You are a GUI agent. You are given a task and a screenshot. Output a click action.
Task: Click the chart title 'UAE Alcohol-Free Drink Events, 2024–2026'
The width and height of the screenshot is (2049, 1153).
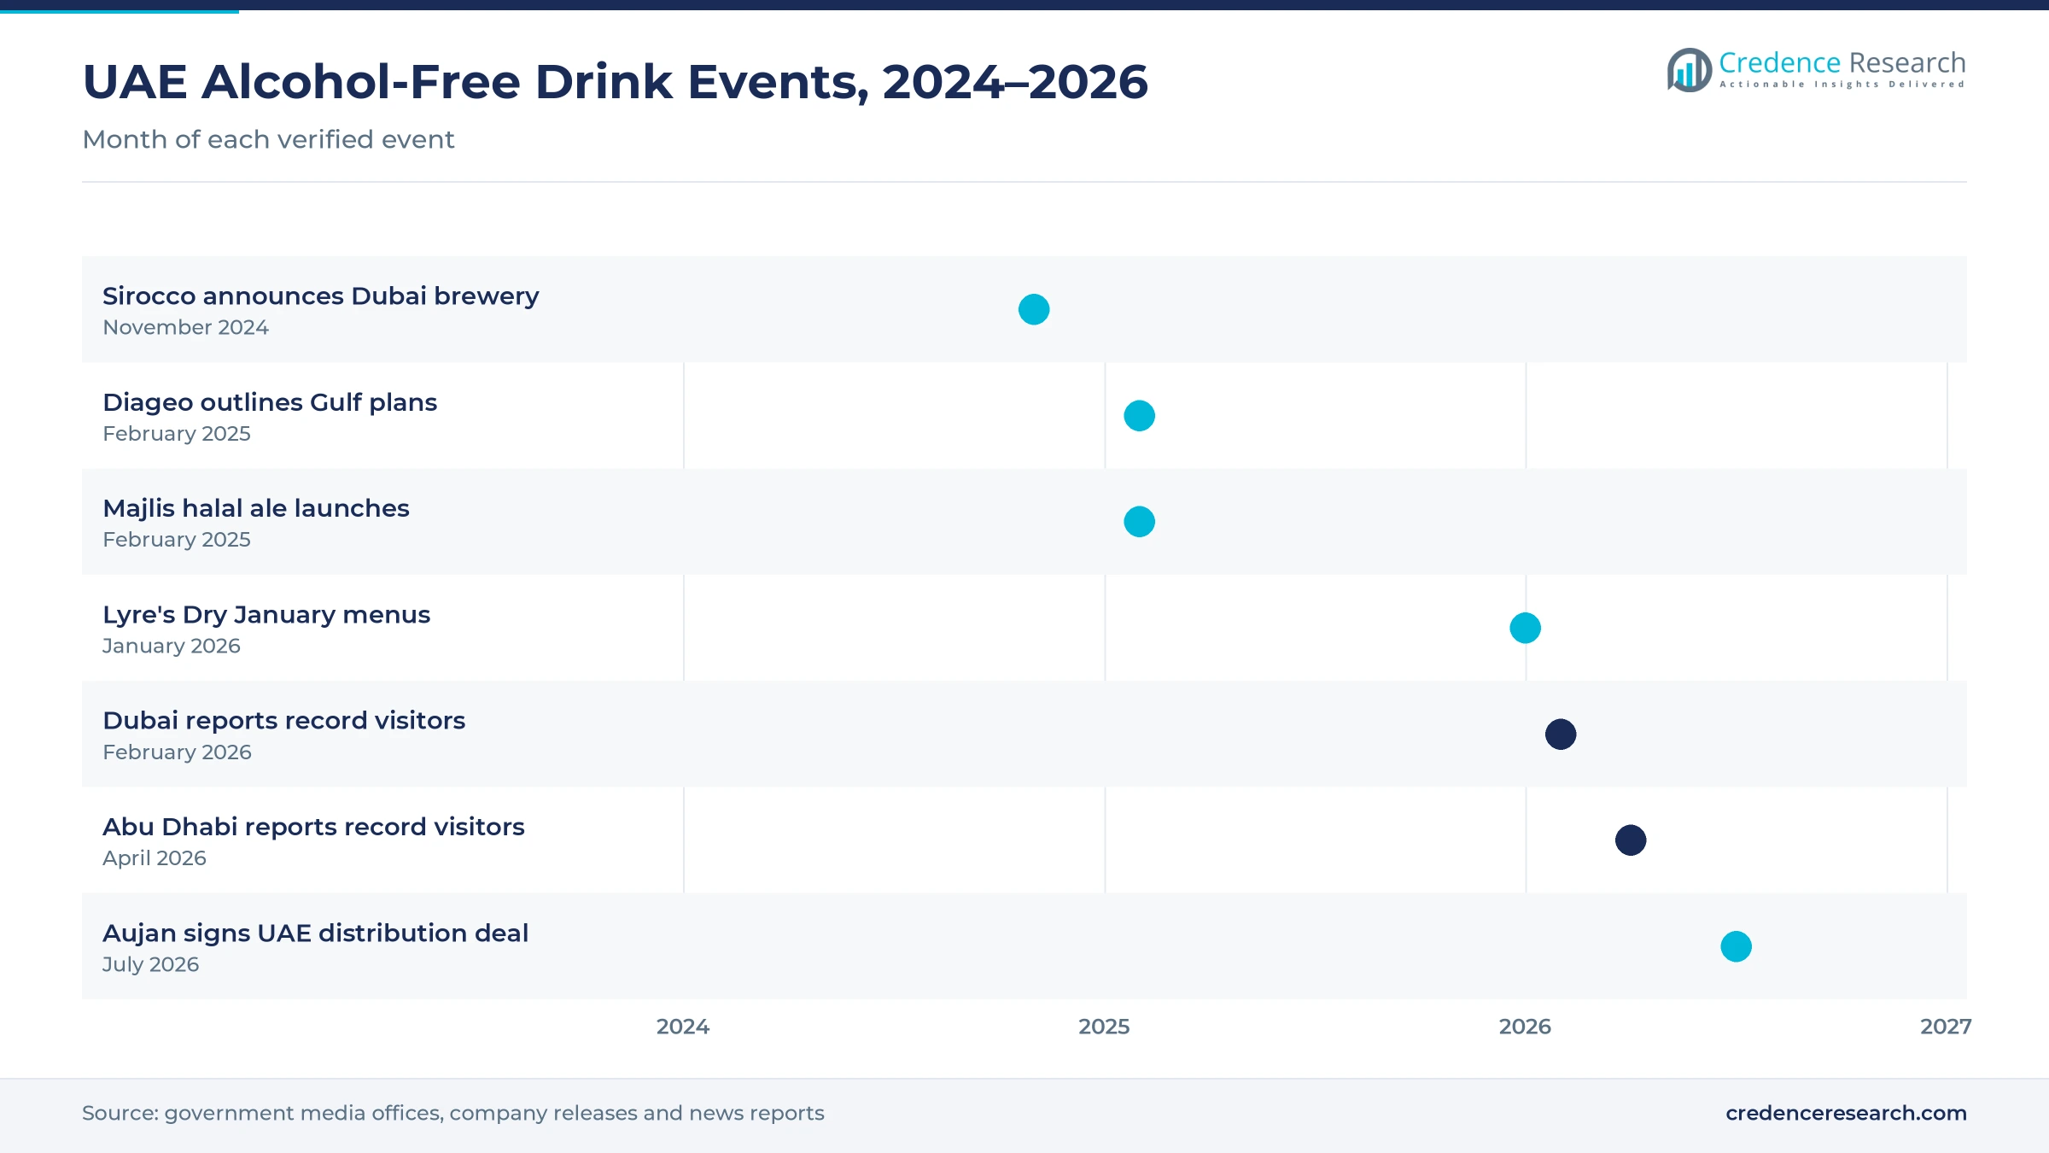615,82
